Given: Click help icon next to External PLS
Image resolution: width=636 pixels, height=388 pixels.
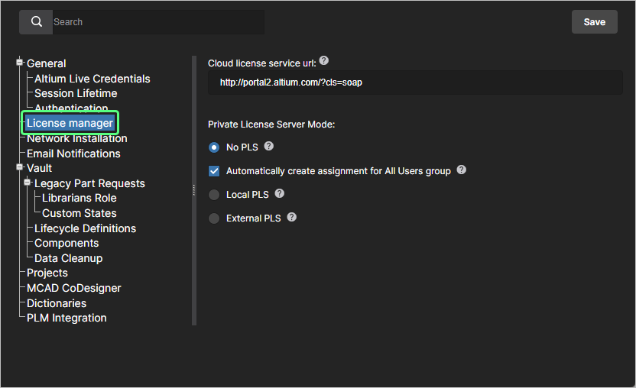Looking at the screenshot, I should [x=292, y=218].
